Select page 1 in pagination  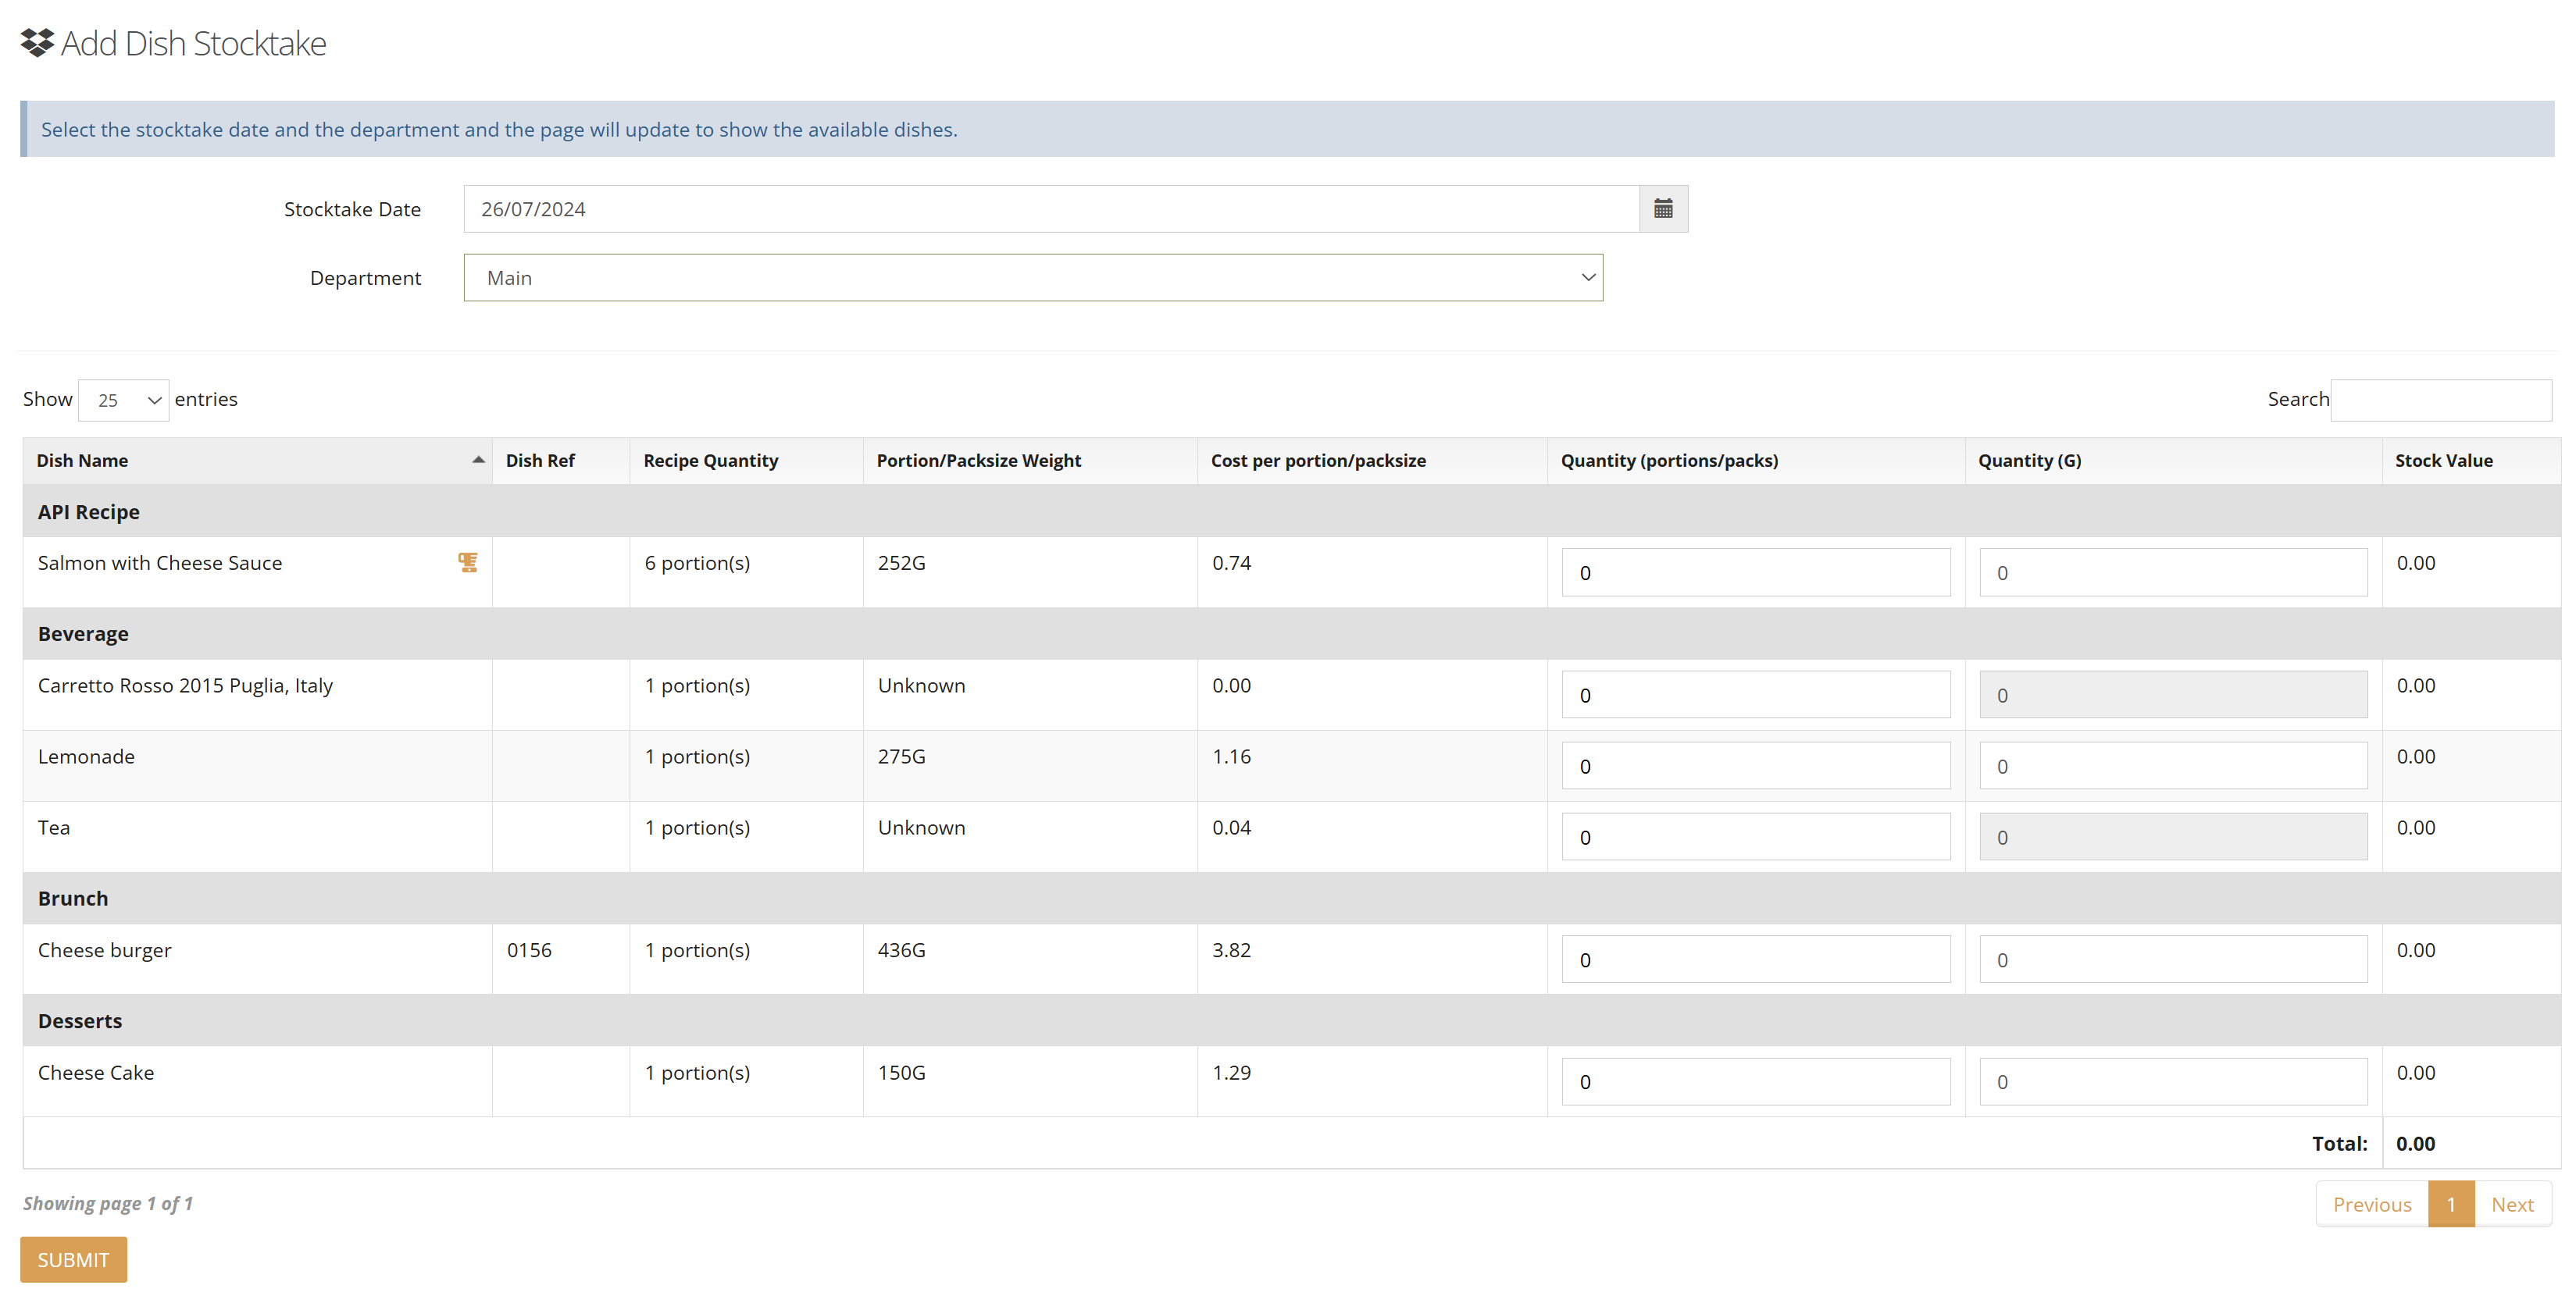[2451, 1204]
